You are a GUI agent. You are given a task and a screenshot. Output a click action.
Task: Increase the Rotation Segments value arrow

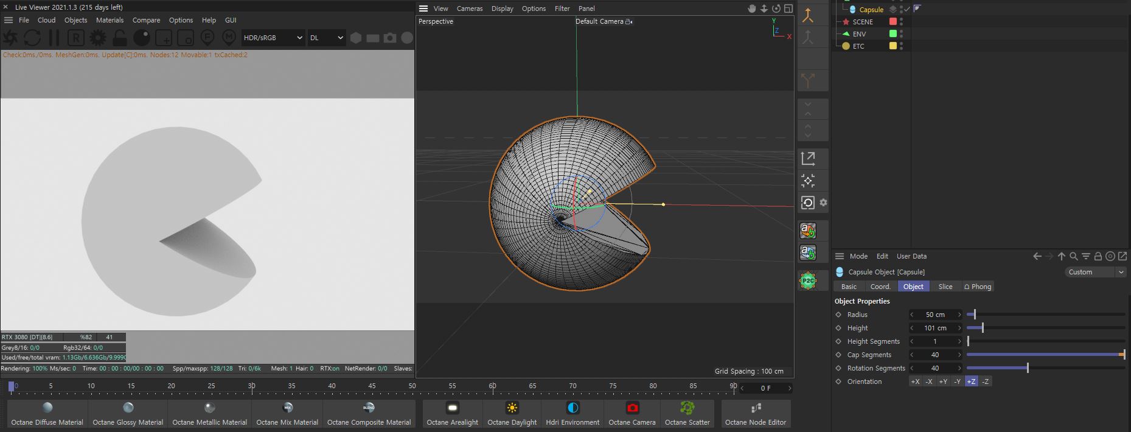[959, 368]
